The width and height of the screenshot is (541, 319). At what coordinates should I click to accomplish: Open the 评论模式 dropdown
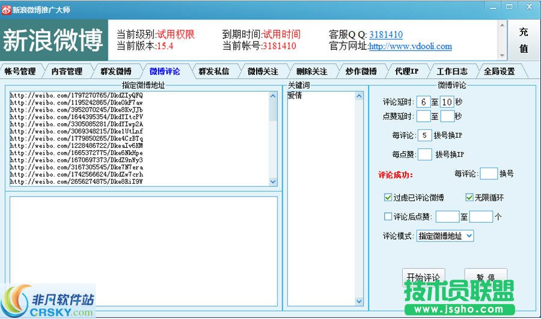(x=445, y=236)
